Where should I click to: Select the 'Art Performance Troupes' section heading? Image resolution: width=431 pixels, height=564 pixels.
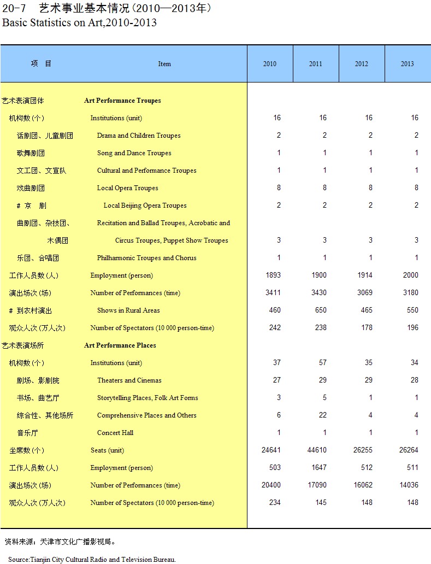coord(122,101)
